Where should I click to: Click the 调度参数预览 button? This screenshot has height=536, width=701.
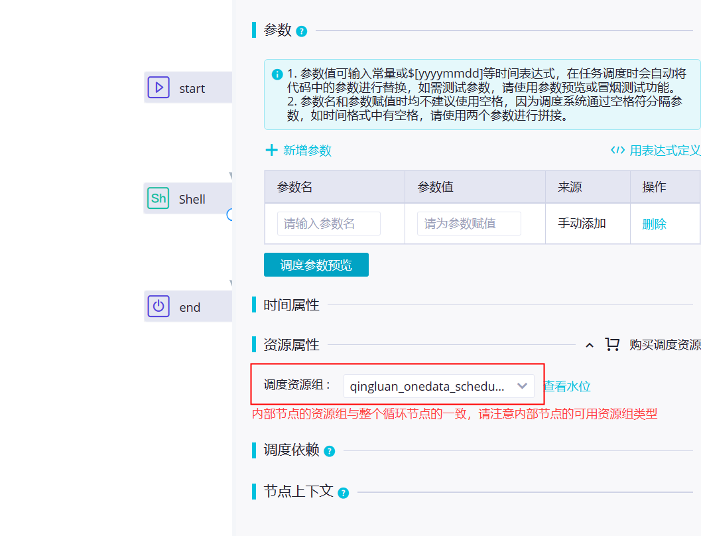tap(316, 265)
